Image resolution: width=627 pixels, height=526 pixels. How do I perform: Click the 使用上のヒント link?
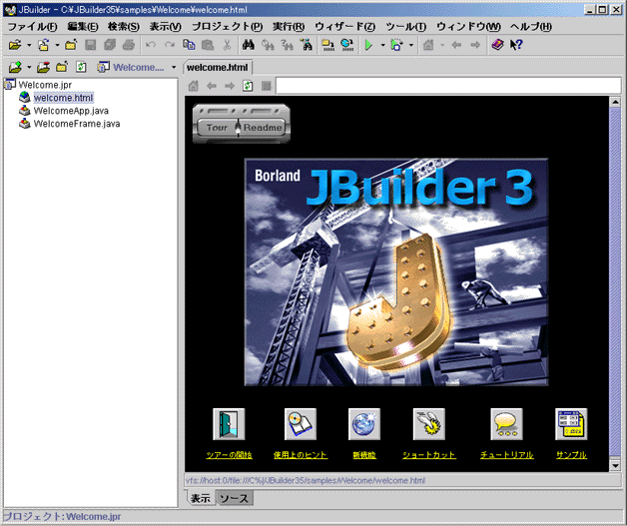point(299,455)
